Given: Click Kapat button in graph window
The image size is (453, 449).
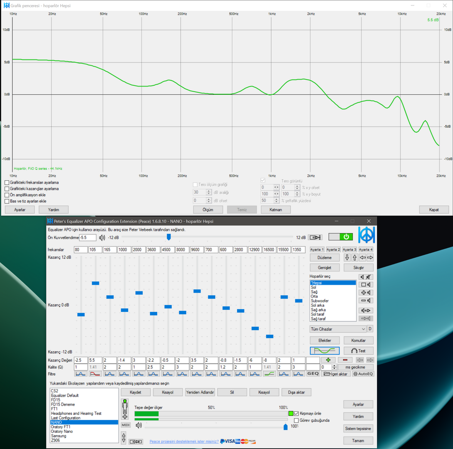Looking at the screenshot, I should click(433, 210).
